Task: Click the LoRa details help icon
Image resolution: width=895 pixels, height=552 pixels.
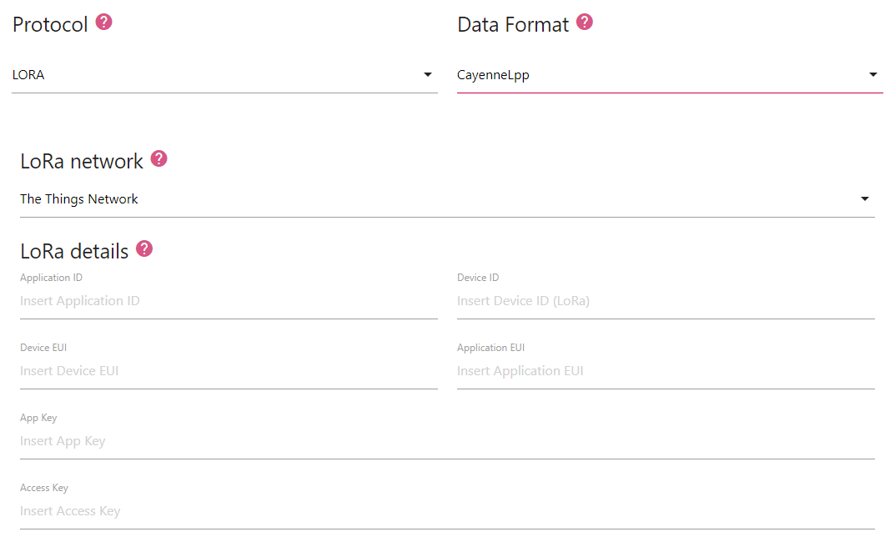Action: tap(144, 249)
